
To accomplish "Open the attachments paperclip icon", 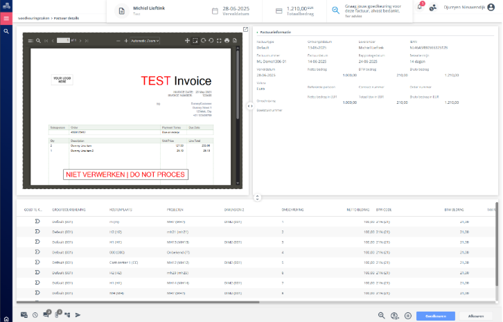I will [58, 314].
